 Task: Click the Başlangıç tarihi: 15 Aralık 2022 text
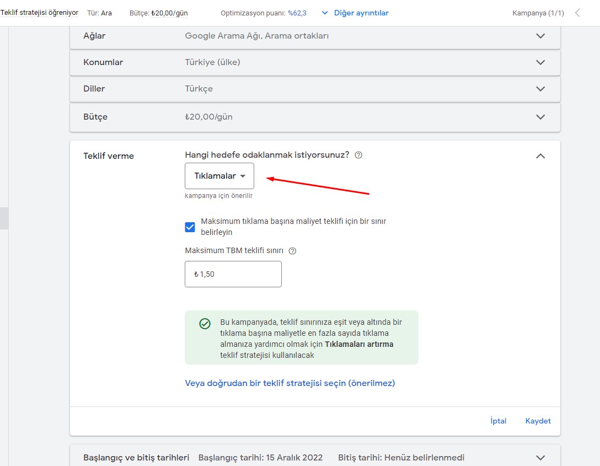(260, 458)
